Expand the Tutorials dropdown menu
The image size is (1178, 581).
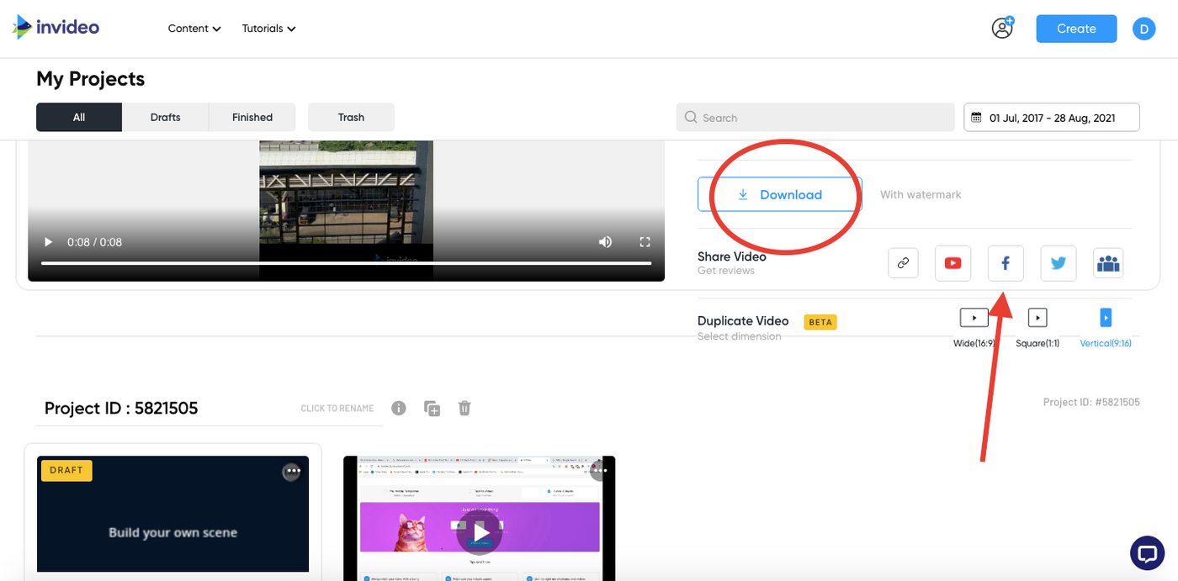[x=268, y=29]
